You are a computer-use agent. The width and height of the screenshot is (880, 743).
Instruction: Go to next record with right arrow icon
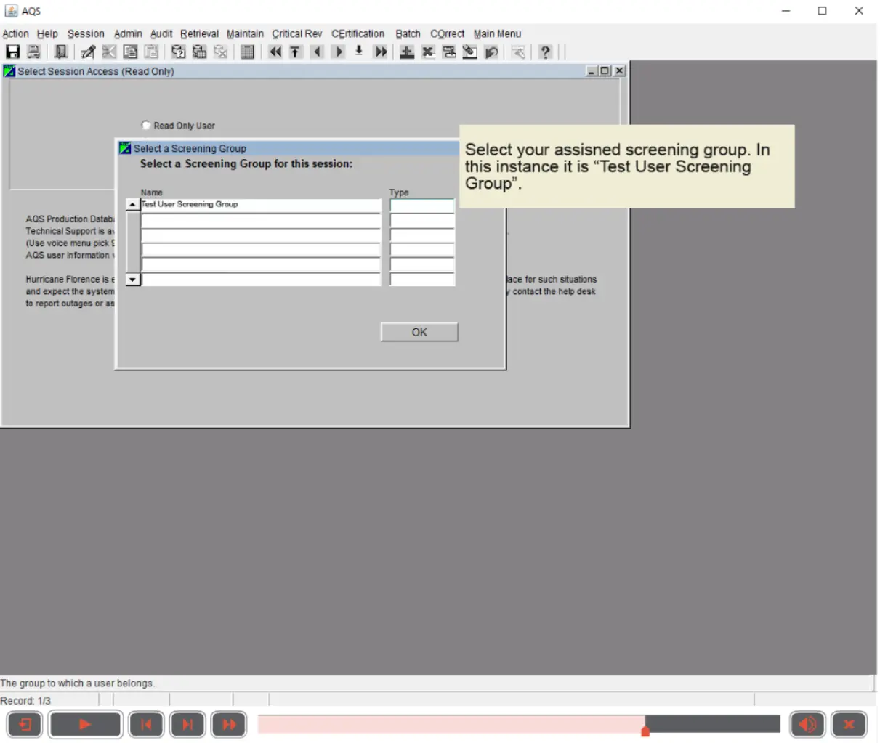point(338,52)
